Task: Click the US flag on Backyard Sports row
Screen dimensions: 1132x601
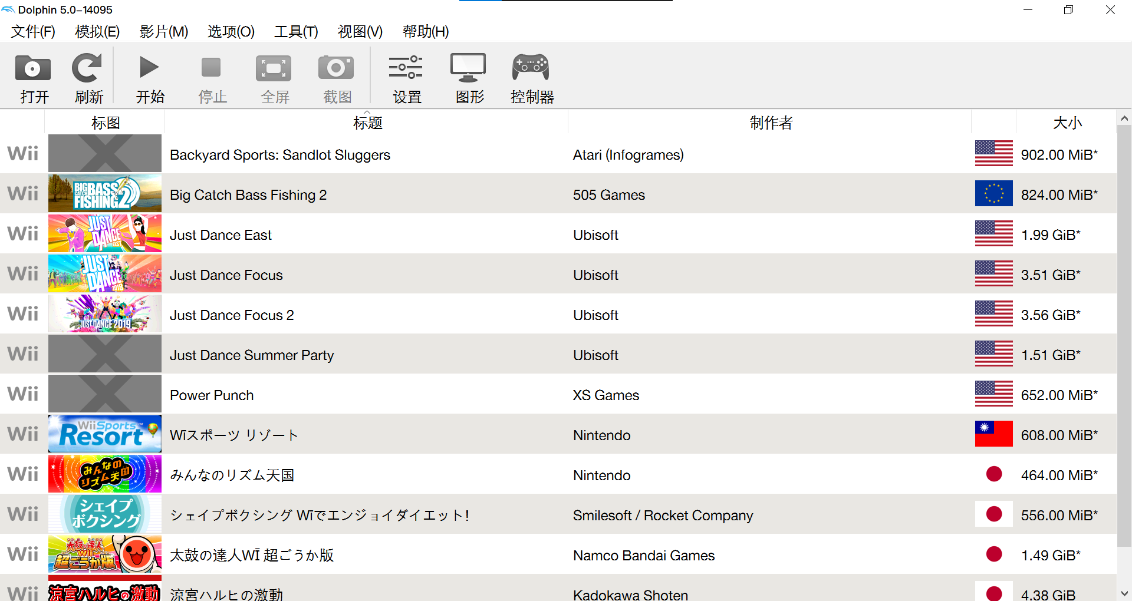Action: [994, 153]
